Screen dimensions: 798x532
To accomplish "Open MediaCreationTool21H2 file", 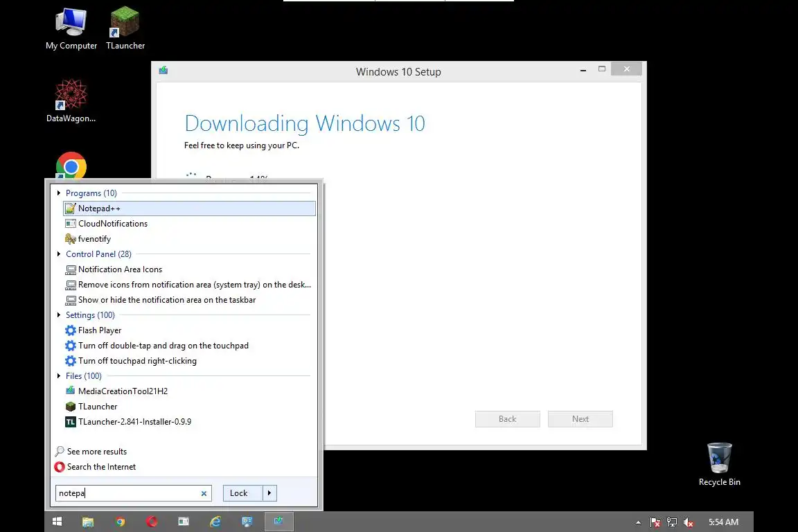I will click(x=116, y=391).
